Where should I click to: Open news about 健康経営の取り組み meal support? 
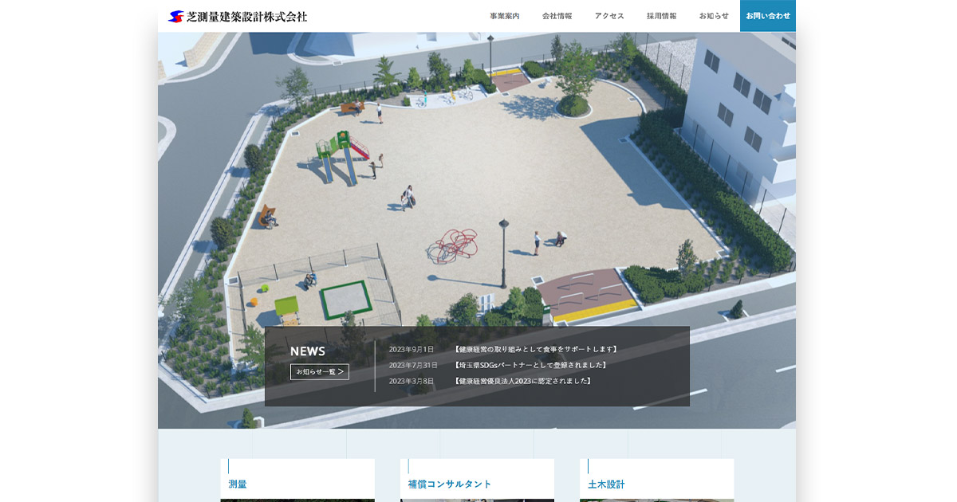(535, 349)
